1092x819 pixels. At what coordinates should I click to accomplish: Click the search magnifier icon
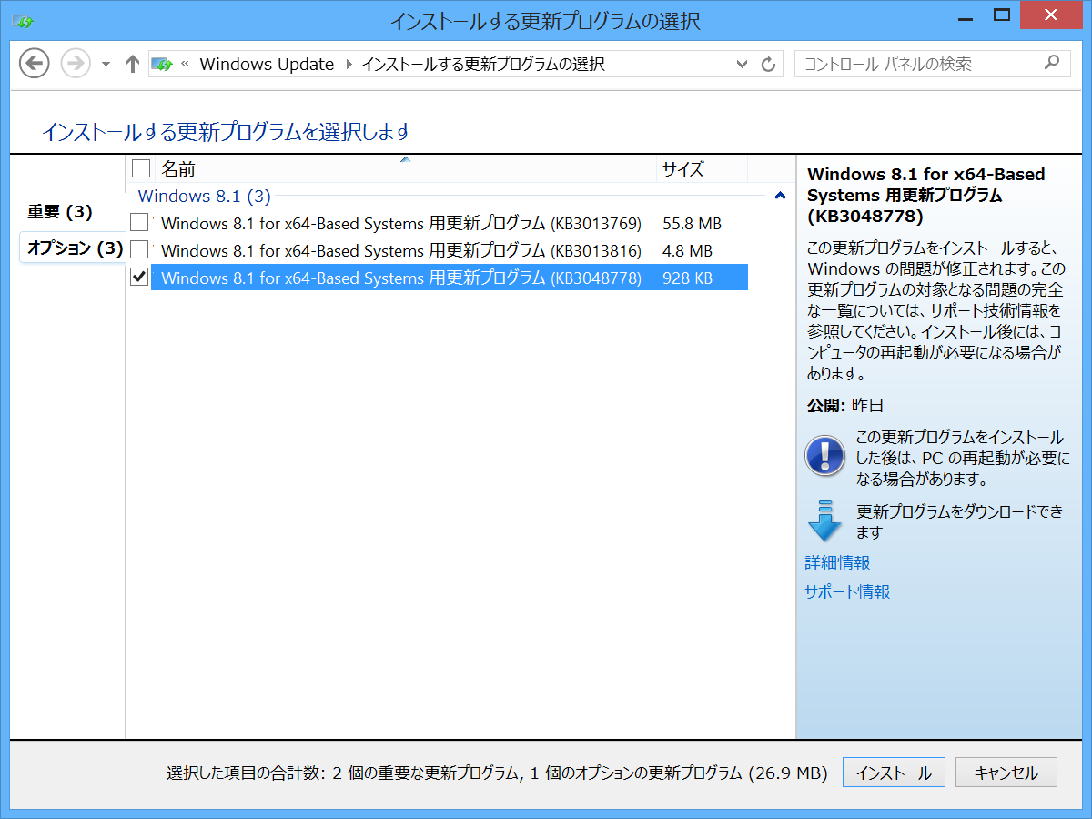click(1053, 63)
